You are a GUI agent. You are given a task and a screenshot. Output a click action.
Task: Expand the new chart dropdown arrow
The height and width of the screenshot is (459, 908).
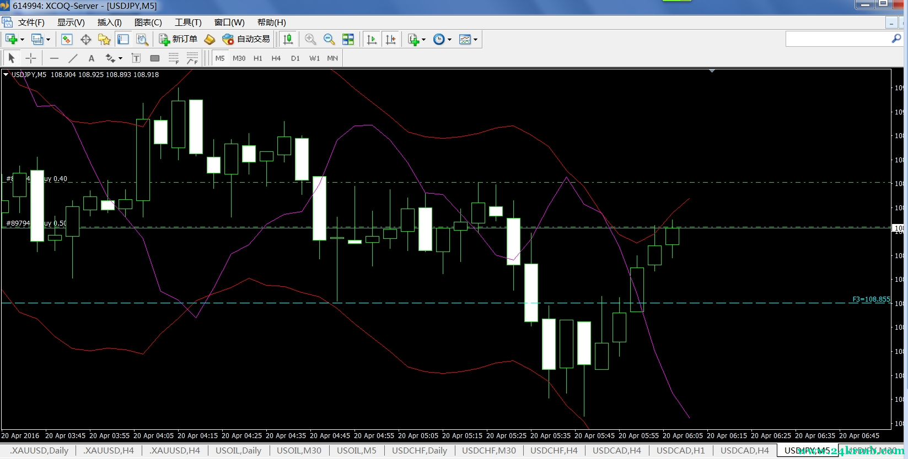pos(22,40)
